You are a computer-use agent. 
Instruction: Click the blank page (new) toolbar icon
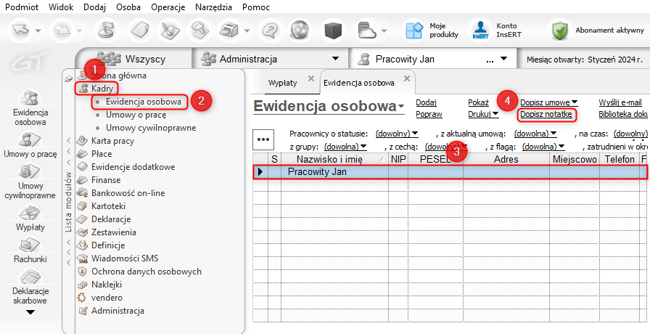(139, 30)
